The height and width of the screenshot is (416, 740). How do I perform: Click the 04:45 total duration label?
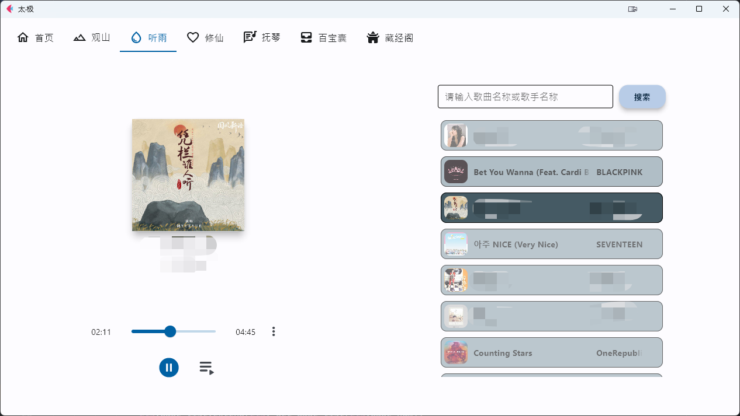coord(245,332)
